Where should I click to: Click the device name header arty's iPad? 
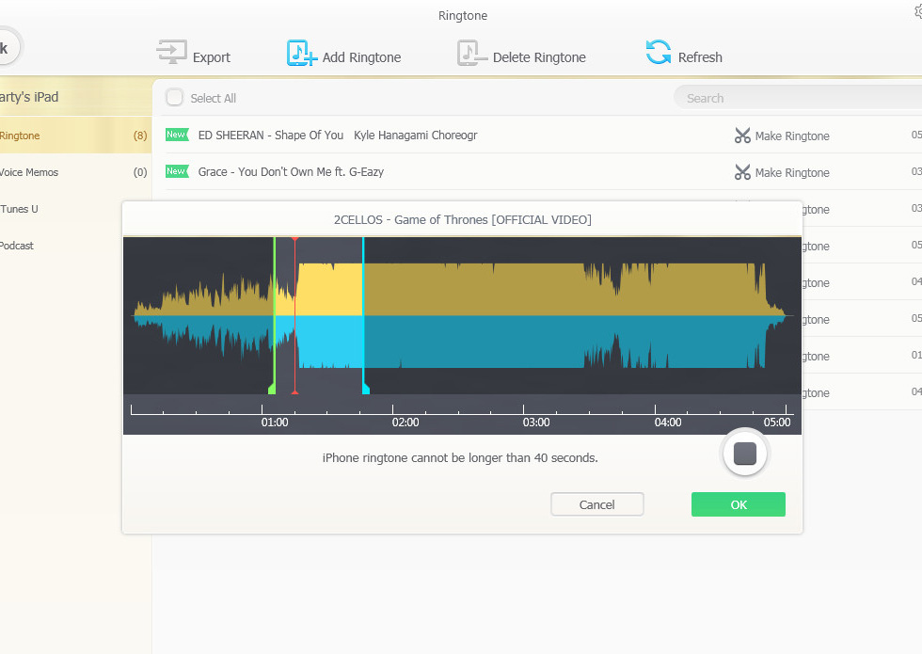click(x=29, y=97)
